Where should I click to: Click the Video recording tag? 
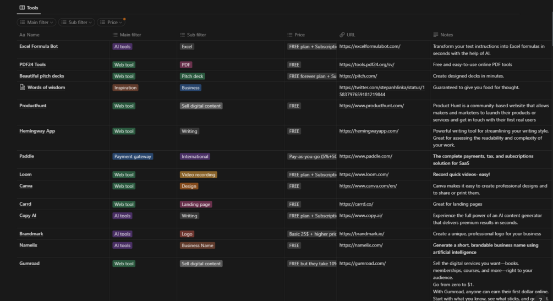pos(198,174)
